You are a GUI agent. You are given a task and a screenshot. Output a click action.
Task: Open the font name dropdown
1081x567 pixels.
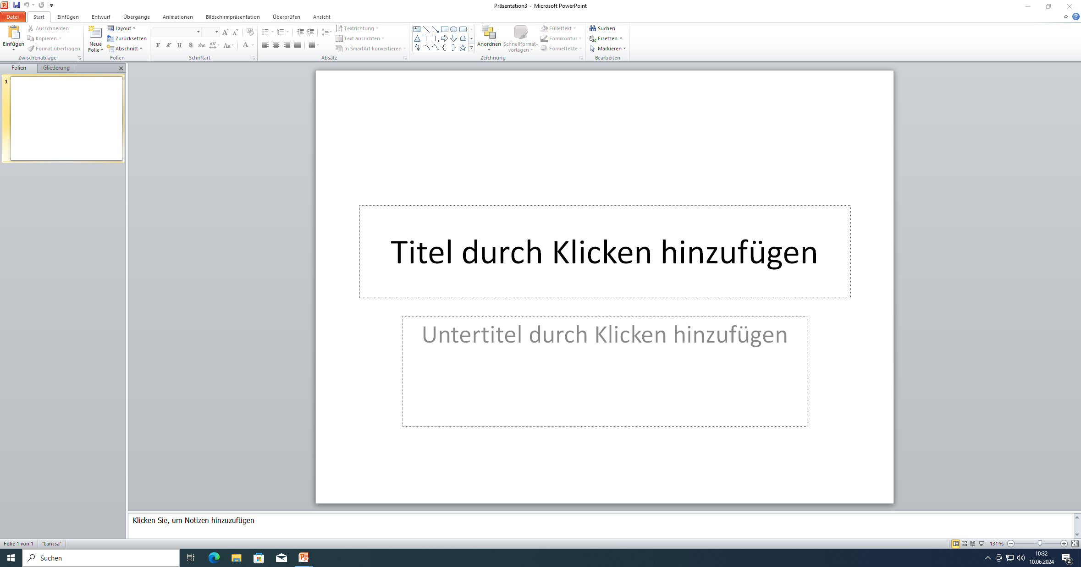point(198,32)
